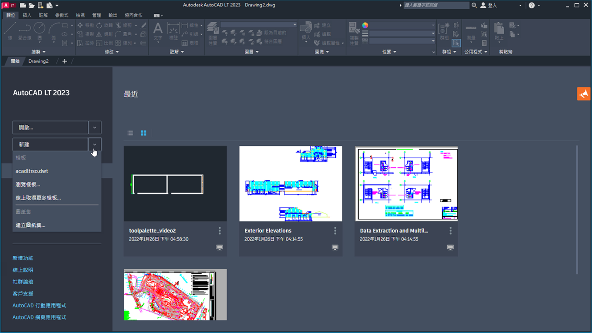Expand the Utilities (公用程式) panel
This screenshot has width=592, height=333.
[476, 52]
